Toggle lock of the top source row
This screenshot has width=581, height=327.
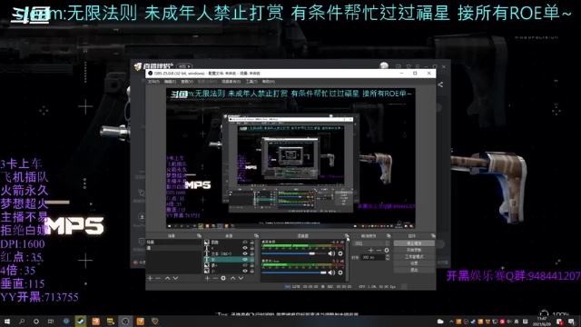pyautogui.click(x=252, y=243)
